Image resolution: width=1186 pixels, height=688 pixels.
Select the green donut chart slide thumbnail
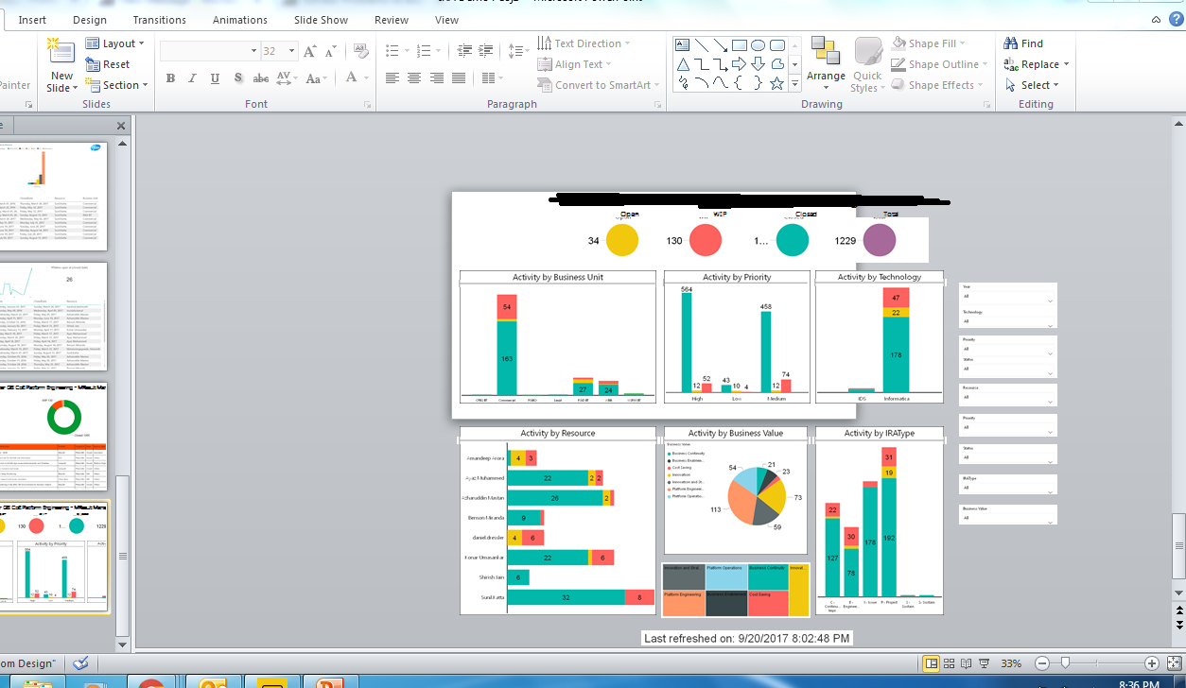tap(53, 437)
